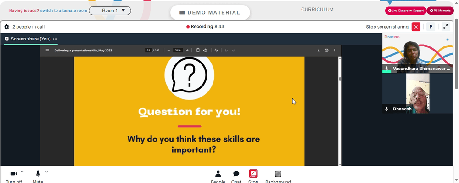Click the 'Stop screen sharing' label
This screenshot has width=459, height=183.
pyautogui.click(x=387, y=27)
